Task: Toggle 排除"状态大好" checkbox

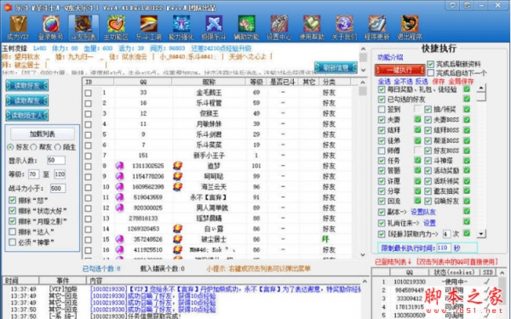Action: pyautogui.click(x=13, y=211)
